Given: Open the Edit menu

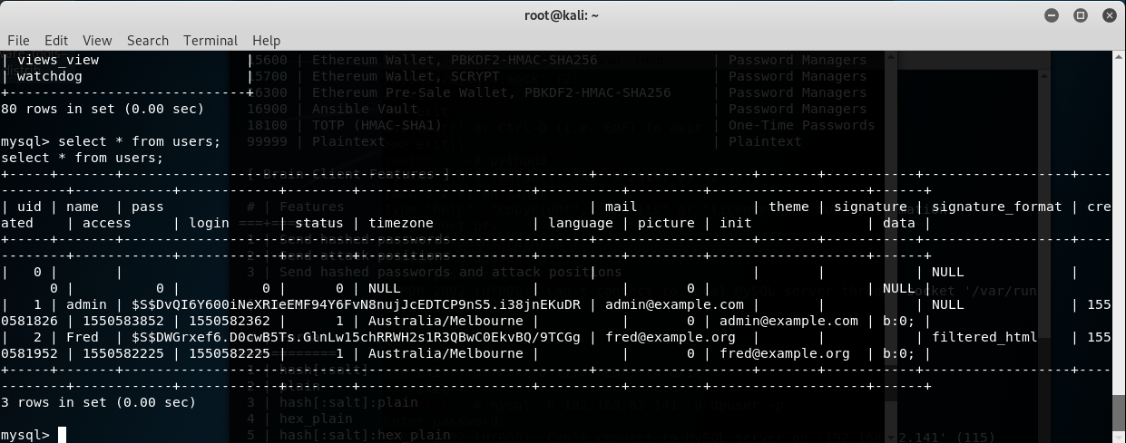Looking at the screenshot, I should (56, 41).
